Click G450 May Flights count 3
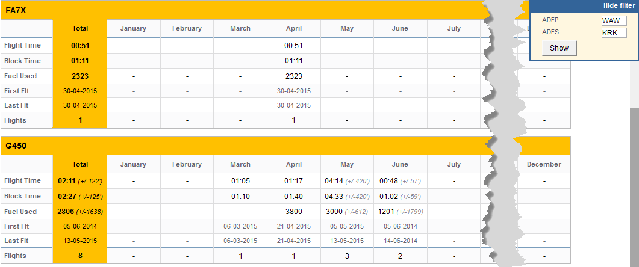The width and height of the screenshot is (639, 267). [347, 256]
